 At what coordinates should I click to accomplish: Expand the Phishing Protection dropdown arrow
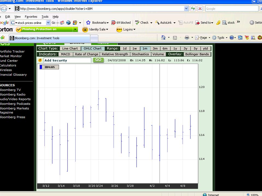[x=75, y=29]
